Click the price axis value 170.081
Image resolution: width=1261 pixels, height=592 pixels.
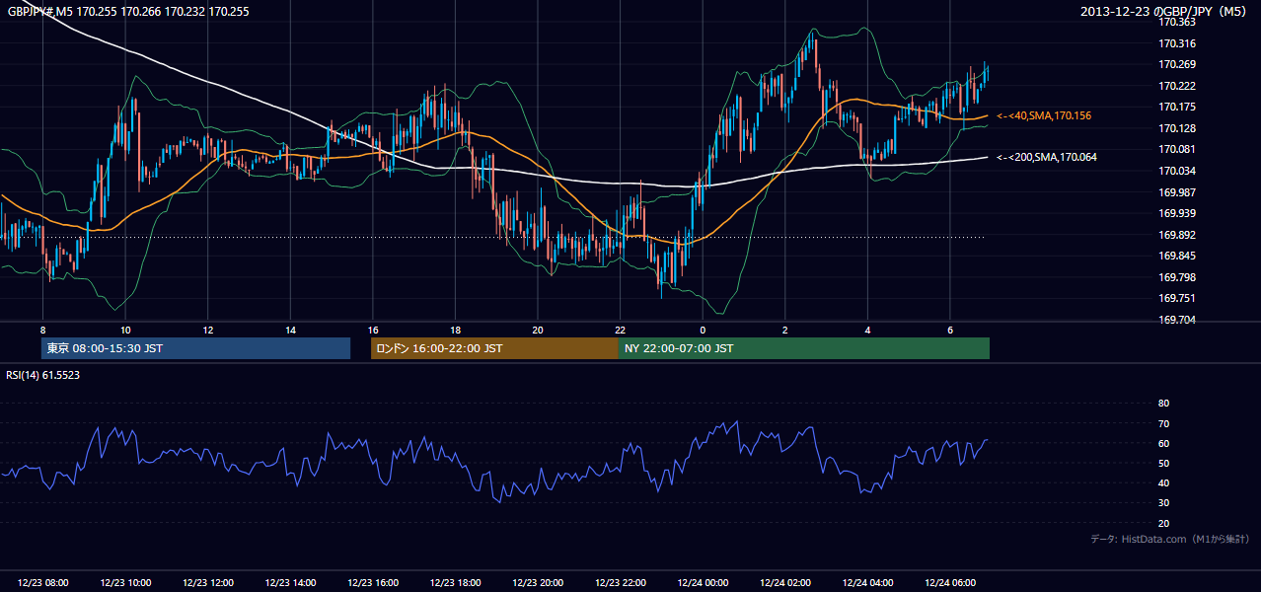pyautogui.click(x=1176, y=150)
